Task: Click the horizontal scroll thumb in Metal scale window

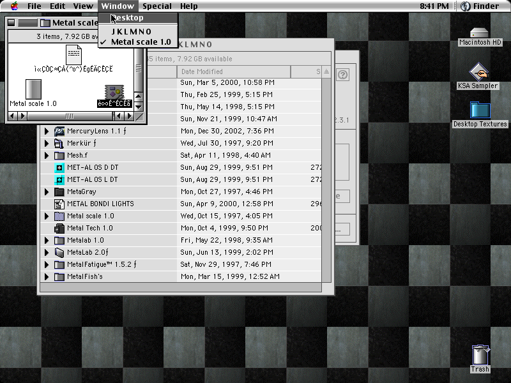Action: (70, 116)
